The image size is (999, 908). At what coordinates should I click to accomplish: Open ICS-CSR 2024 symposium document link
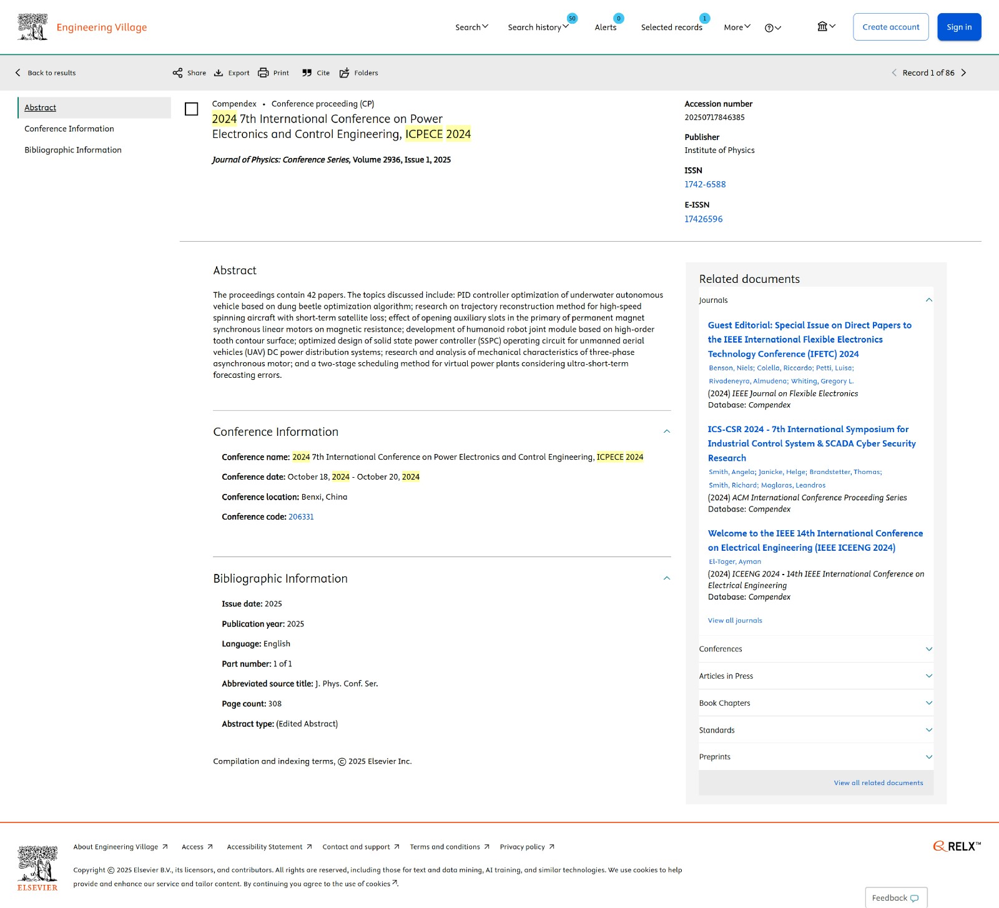(812, 443)
